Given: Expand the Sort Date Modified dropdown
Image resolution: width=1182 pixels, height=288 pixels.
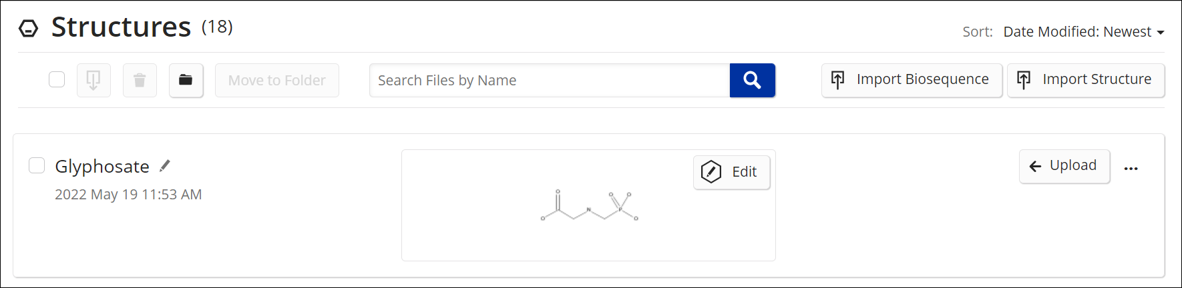Looking at the screenshot, I should pyautogui.click(x=1083, y=31).
